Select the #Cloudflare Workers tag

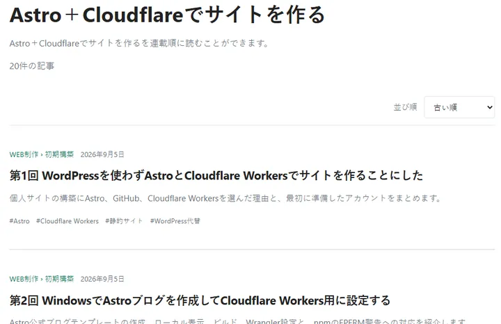[x=67, y=221]
